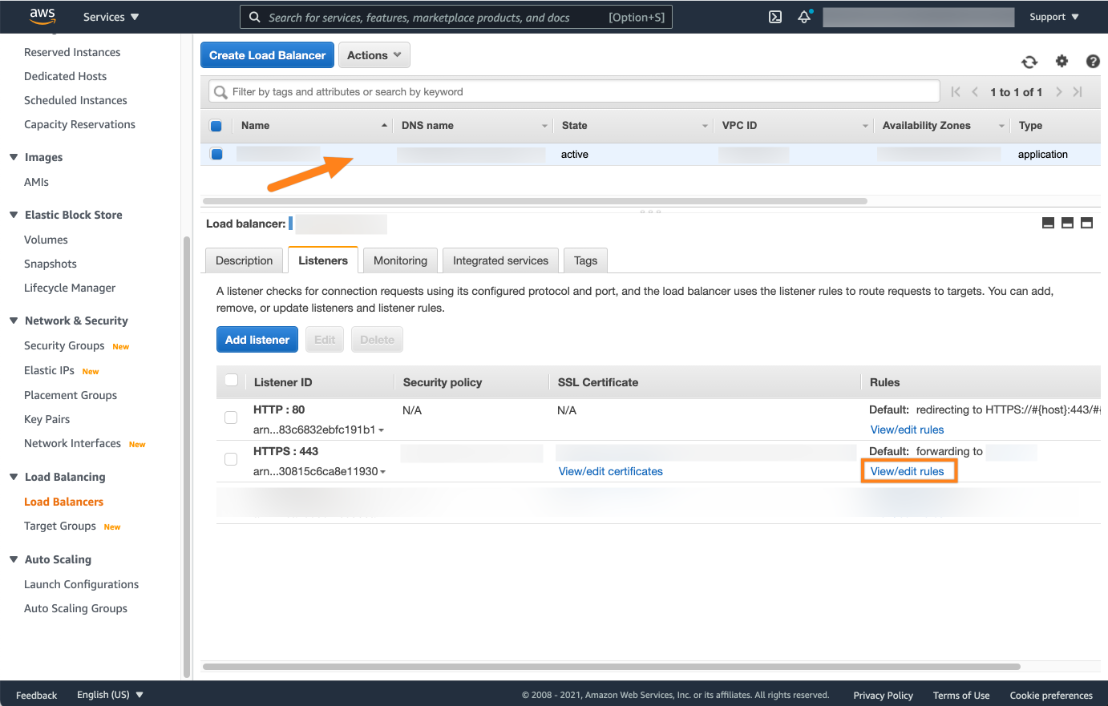Viewport: 1108px width, 706px height.
Task: Switch to the Monitoring tab
Action: (x=400, y=260)
